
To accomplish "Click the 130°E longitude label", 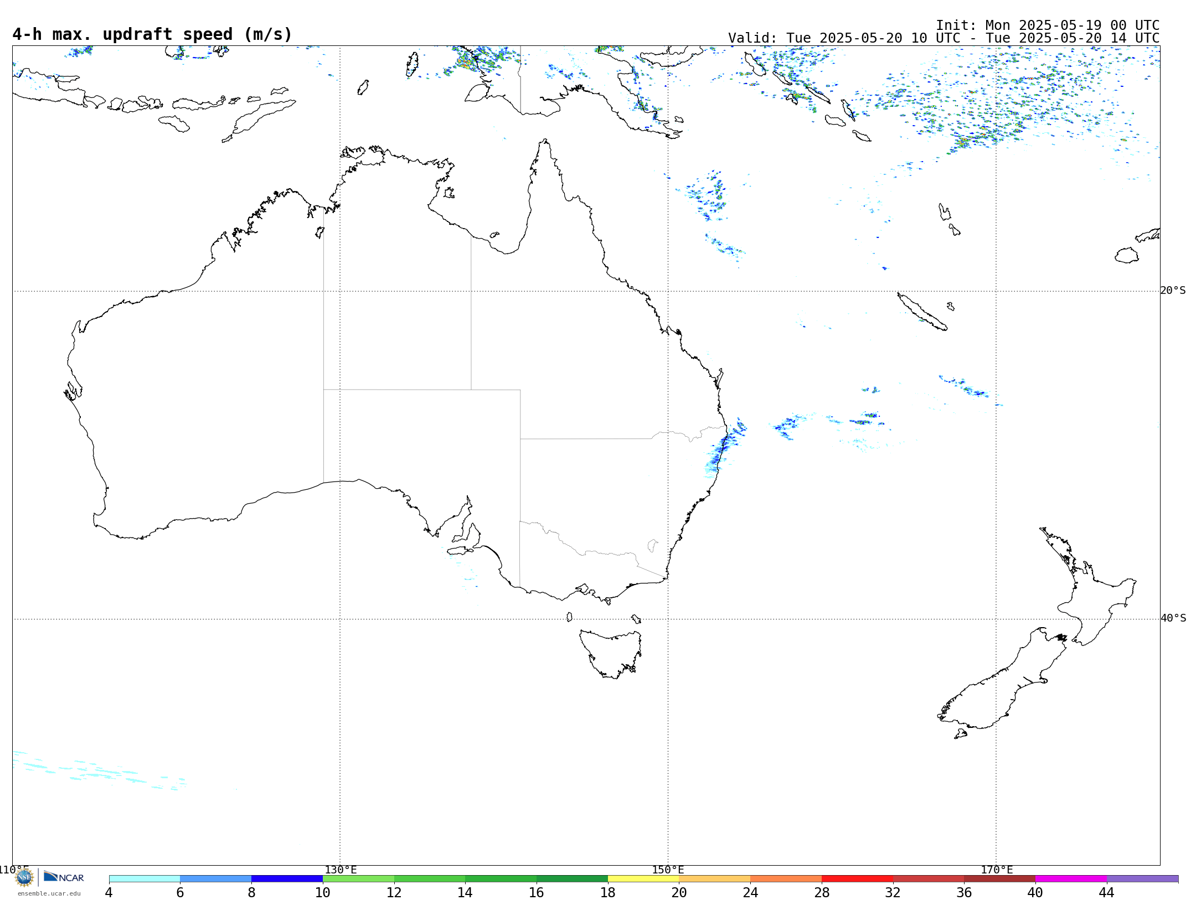I will [x=341, y=870].
